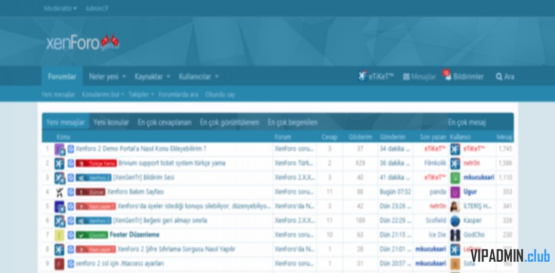Open Yeni mesajlar sub-navigation link
Screen dimensions: 555x273
[58, 94]
